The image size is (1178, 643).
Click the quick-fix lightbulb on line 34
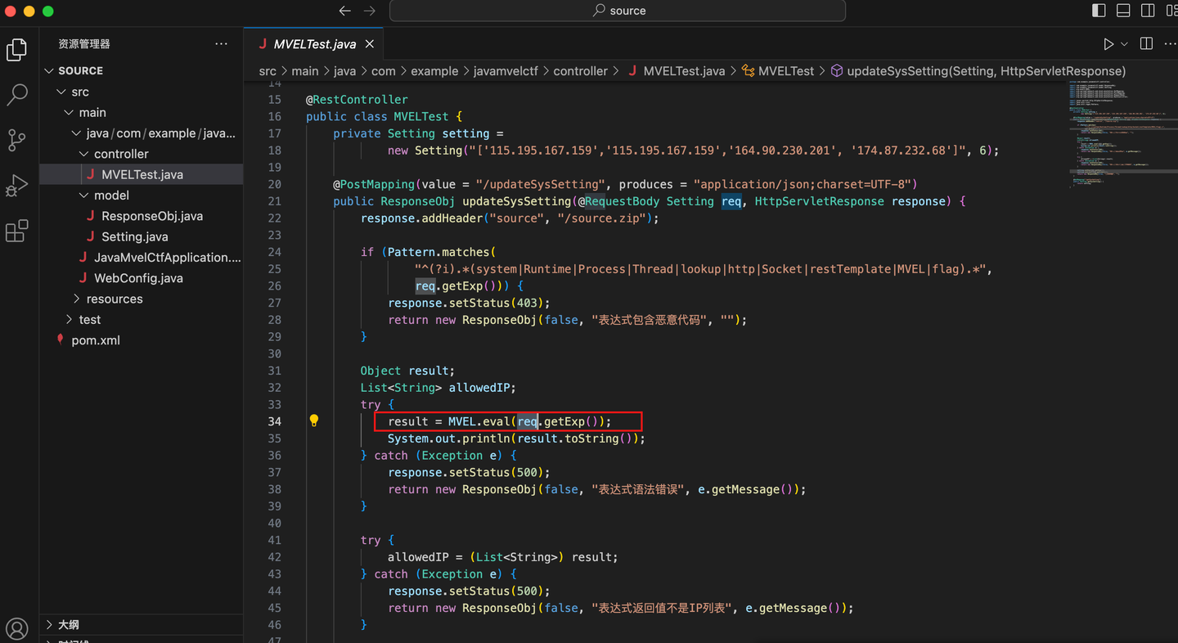click(x=314, y=420)
